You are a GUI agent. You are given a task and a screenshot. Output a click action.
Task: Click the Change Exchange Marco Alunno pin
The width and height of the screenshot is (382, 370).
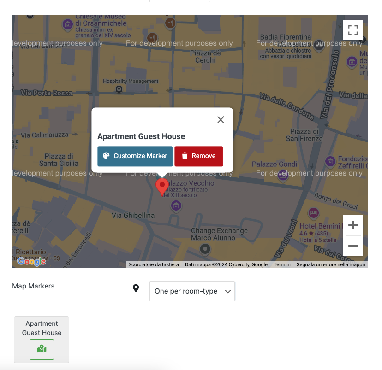(x=205, y=249)
